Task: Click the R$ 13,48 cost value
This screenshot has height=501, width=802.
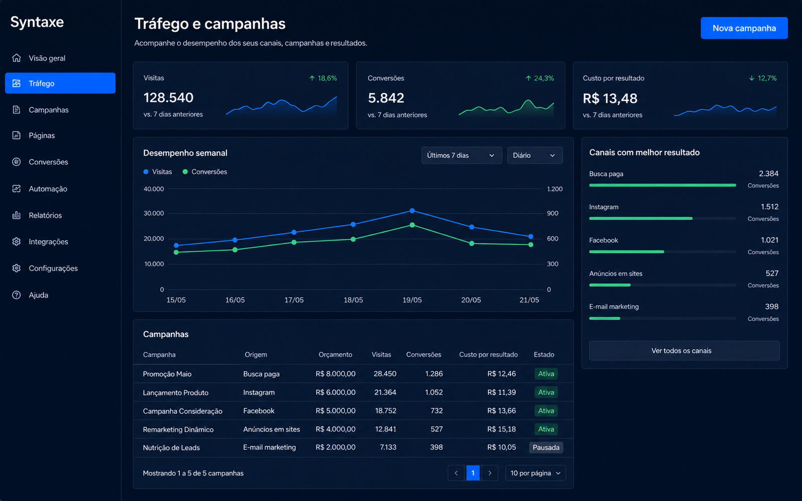Action: pos(610,99)
